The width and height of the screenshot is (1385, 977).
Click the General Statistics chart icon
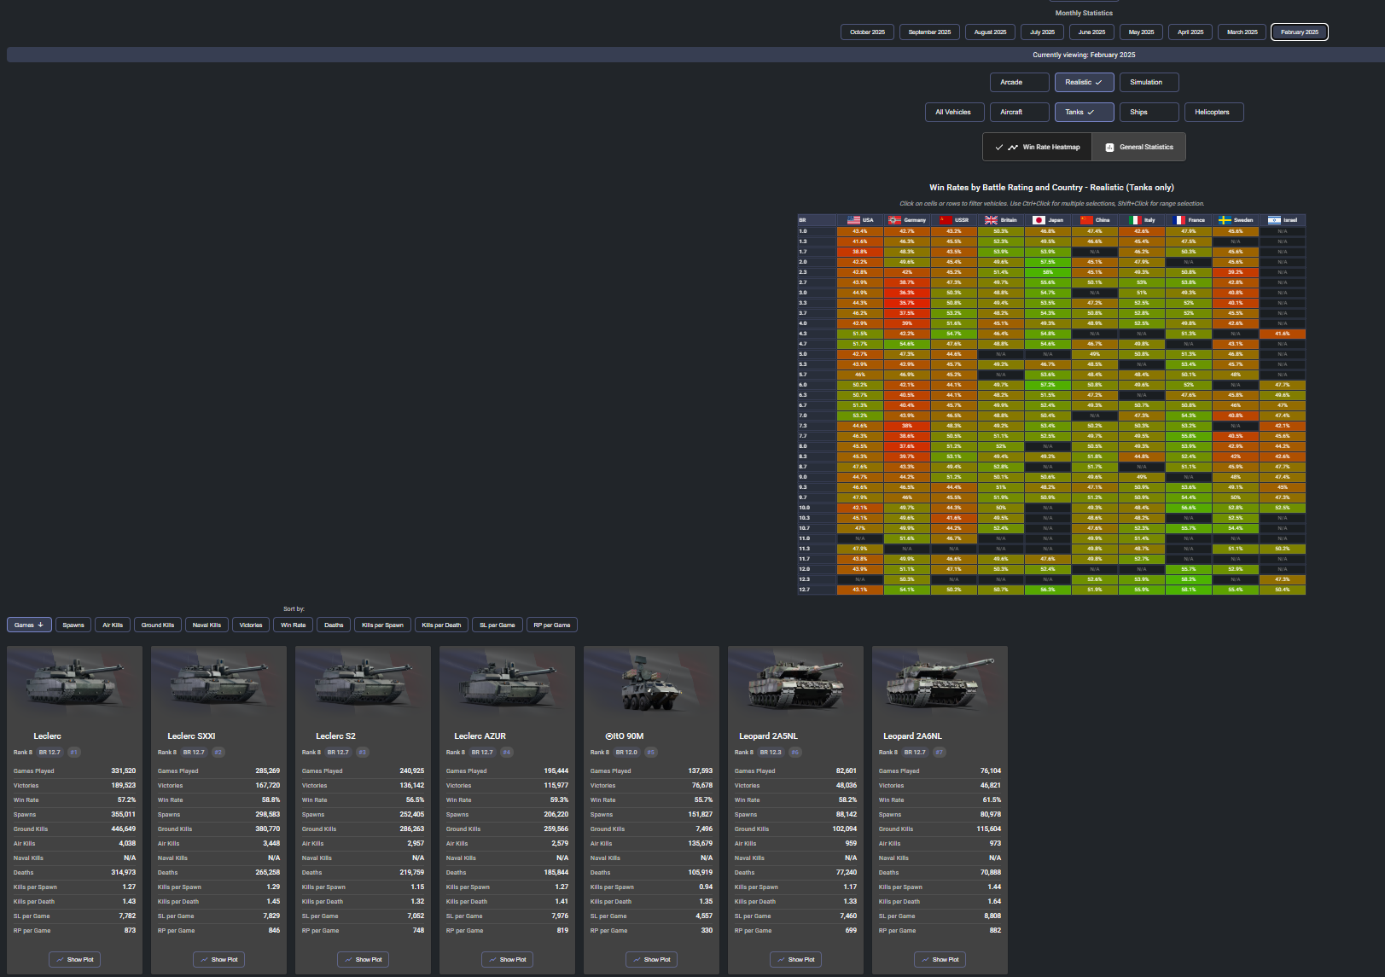click(x=1109, y=148)
